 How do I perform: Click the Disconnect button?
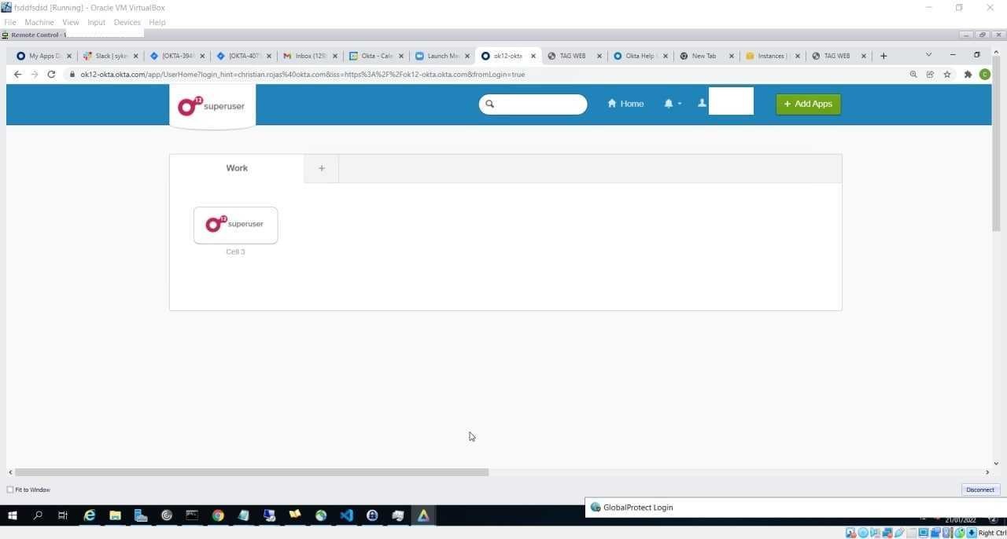(979, 489)
